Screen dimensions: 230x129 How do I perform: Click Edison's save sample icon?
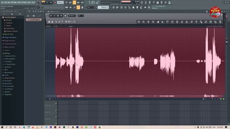49,22
